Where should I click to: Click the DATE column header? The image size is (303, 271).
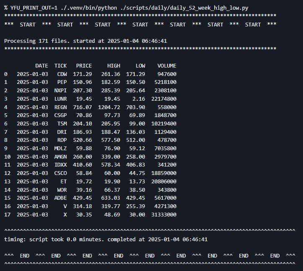[41, 66]
